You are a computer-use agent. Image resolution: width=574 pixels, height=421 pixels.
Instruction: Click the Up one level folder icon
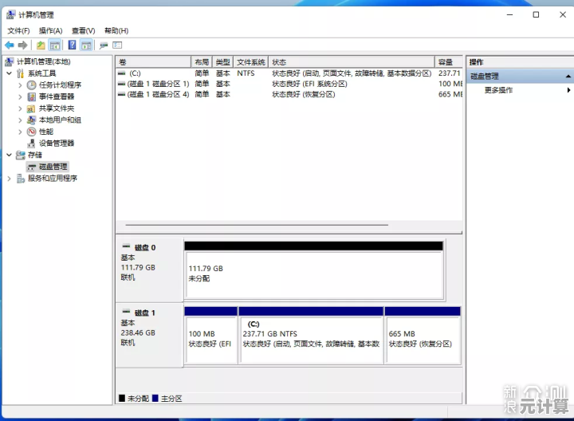(41, 45)
